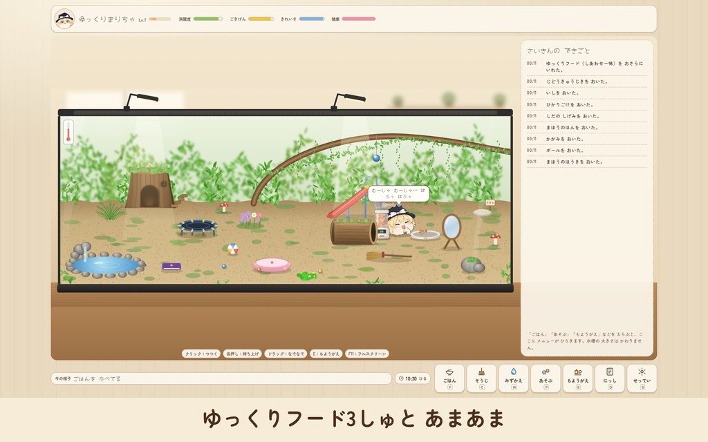Image resolution: width=708 pixels, height=442 pixels.
Task: Click the automatic feeder machine
Action: 382,224
